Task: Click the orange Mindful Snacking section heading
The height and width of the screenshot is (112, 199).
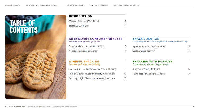Action: 84,61
